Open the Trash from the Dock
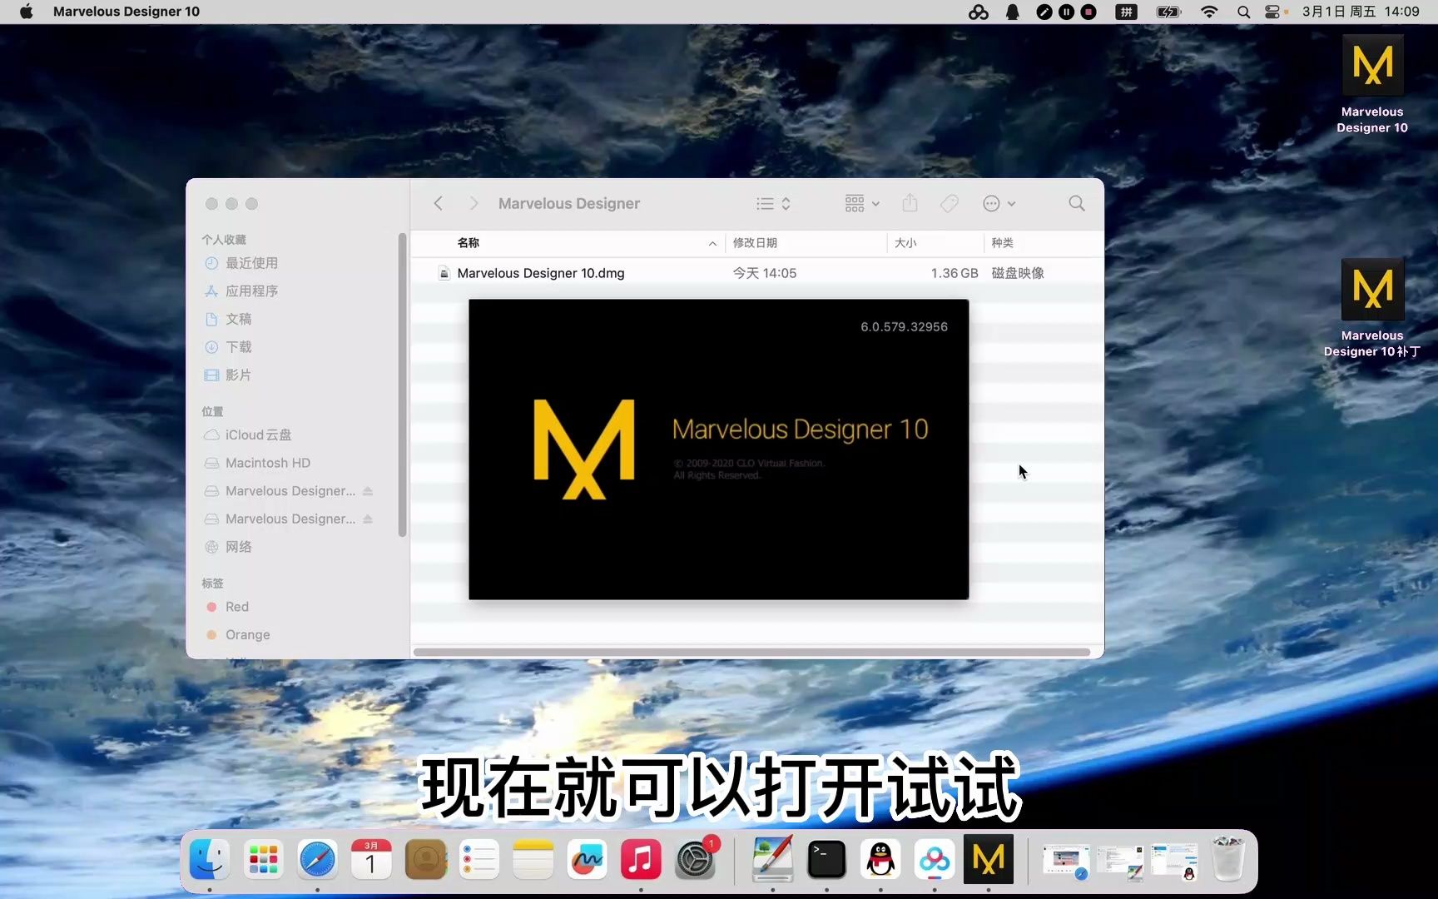This screenshot has width=1438, height=899. pos(1228,860)
